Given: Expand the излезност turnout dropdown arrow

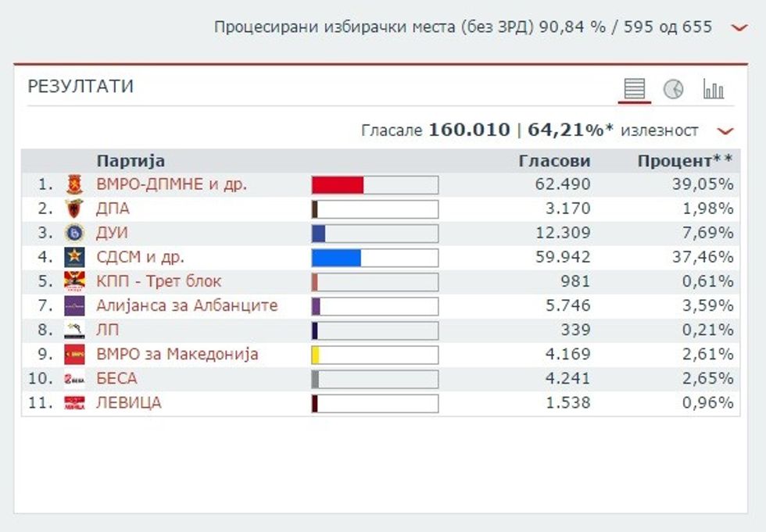Looking at the screenshot, I should (724, 130).
